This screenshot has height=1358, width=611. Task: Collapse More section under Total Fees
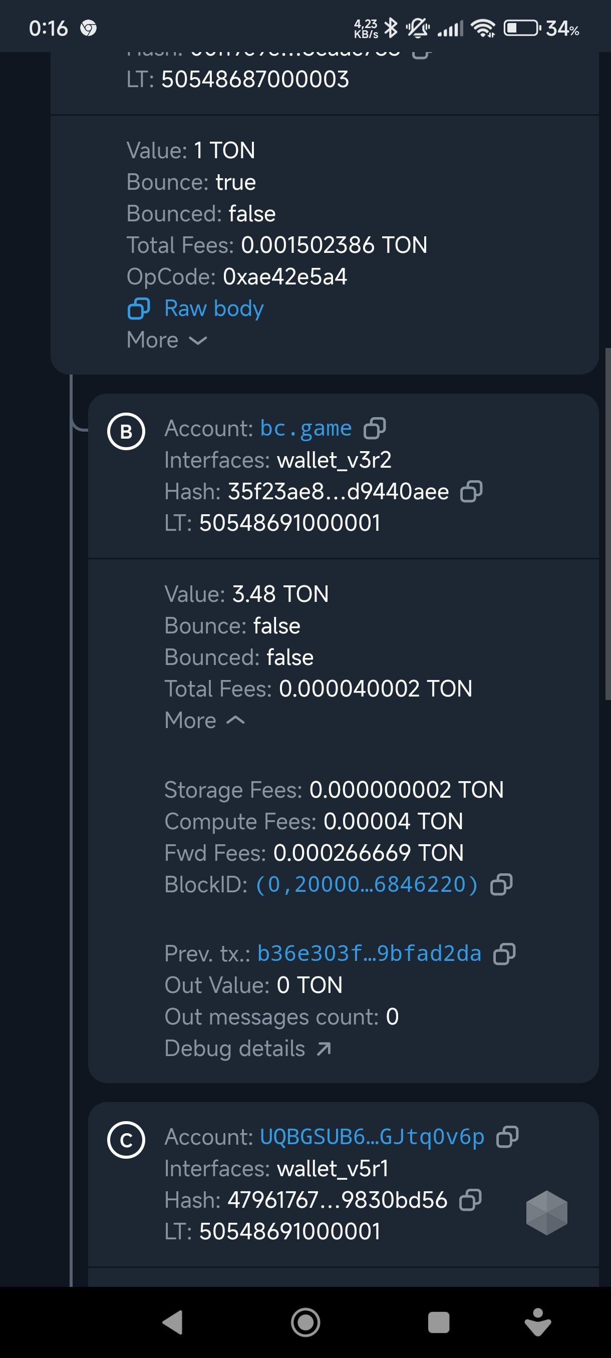[204, 720]
